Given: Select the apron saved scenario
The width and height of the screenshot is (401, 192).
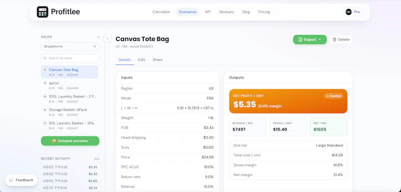Looking at the screenshot, I should point(70,85).
